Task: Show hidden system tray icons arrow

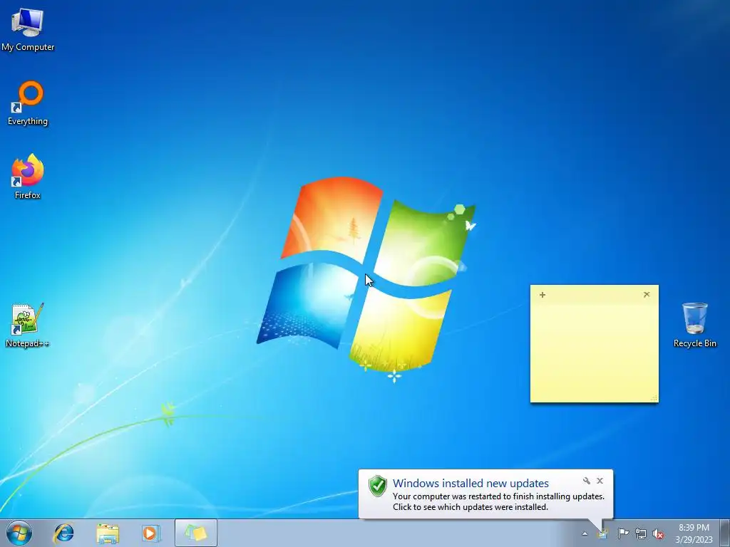Action: click(x=585, y=533)
